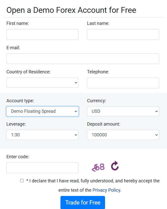
Task: Open the Currency dropdown showing USD
Action: tap(123, 111)
